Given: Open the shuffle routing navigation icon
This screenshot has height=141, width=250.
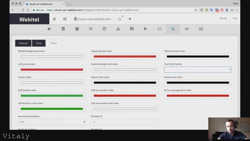Looking at the screenshot, I should click(91, 29).
